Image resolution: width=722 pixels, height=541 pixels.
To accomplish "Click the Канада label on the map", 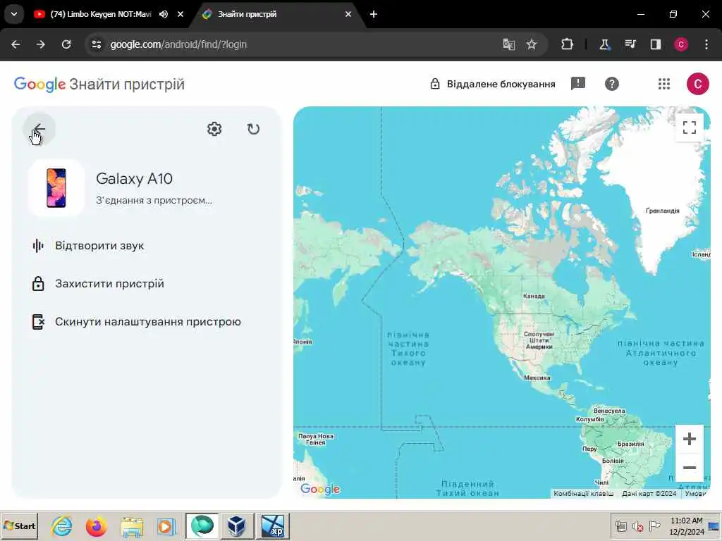I will [x=534, y=297].
